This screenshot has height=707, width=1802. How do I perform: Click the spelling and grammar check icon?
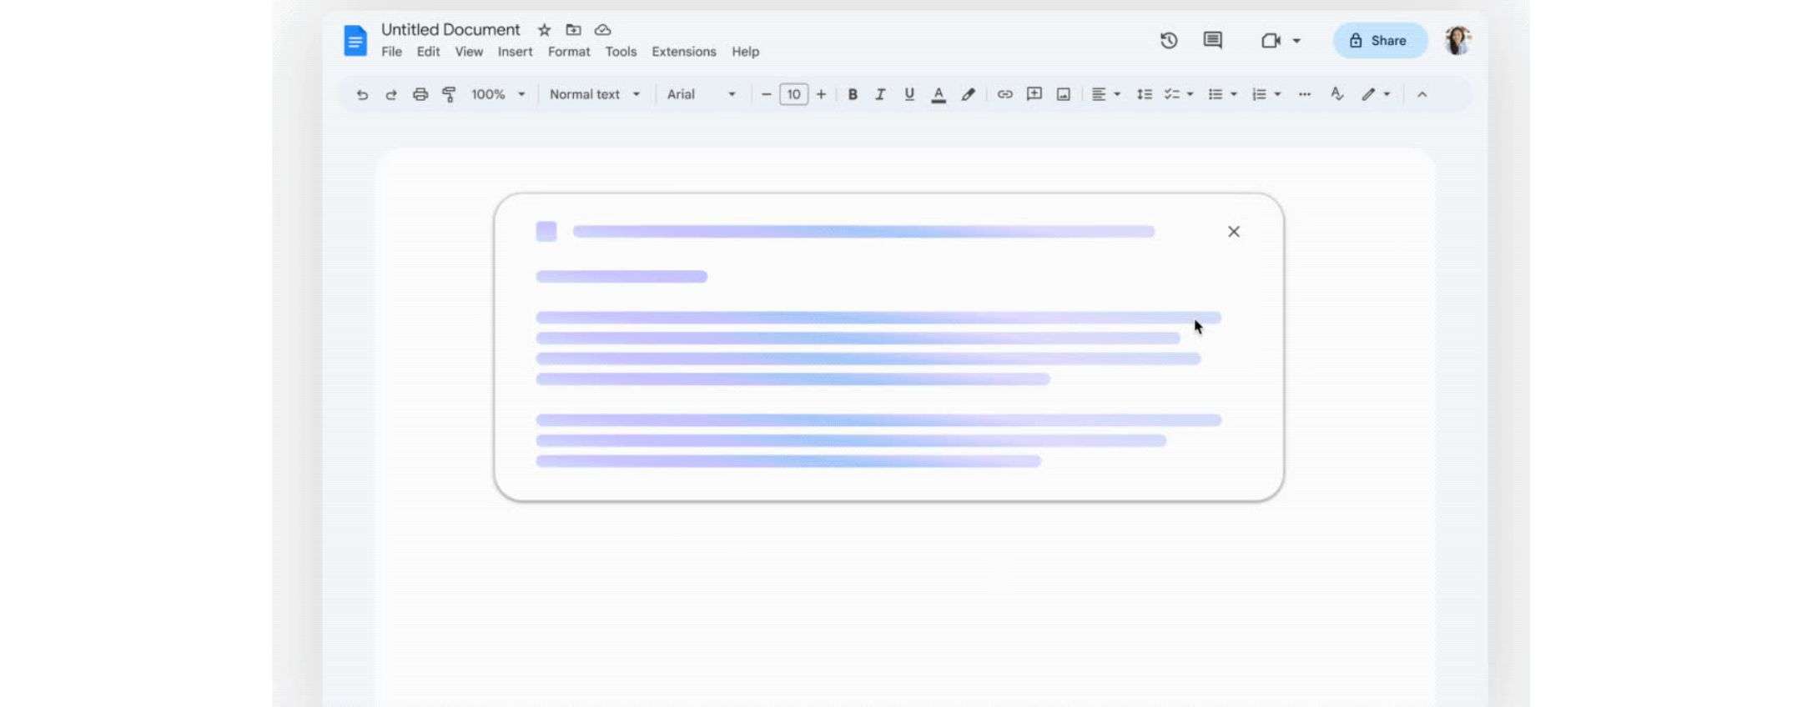pyautogui.click(x=1337, y=94)
